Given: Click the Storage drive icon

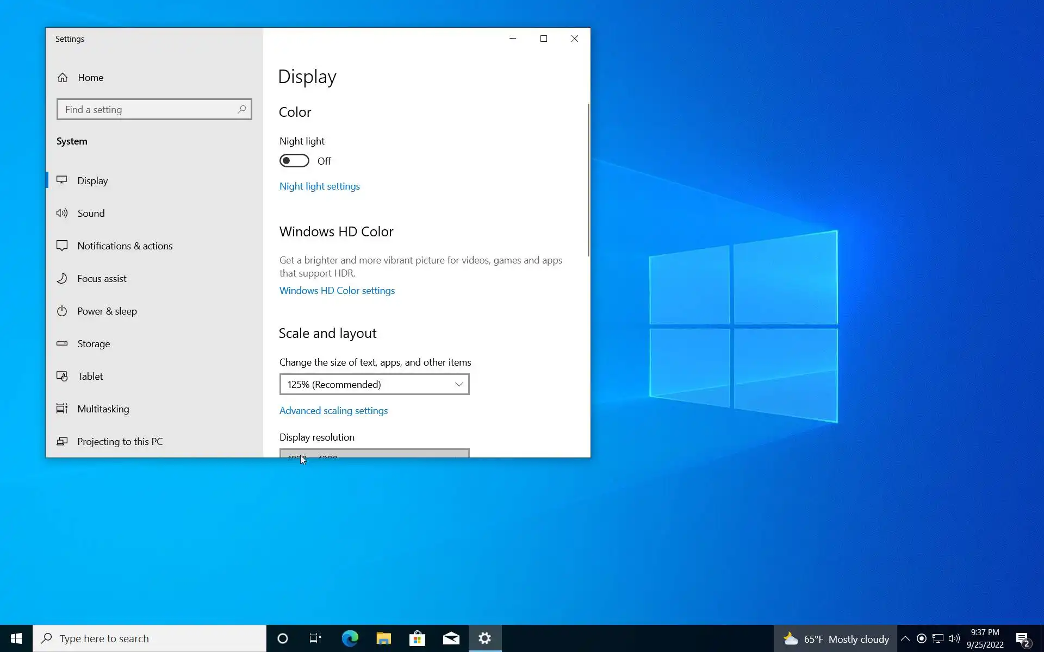Looking at the screenshot, I should coord(62,343).
